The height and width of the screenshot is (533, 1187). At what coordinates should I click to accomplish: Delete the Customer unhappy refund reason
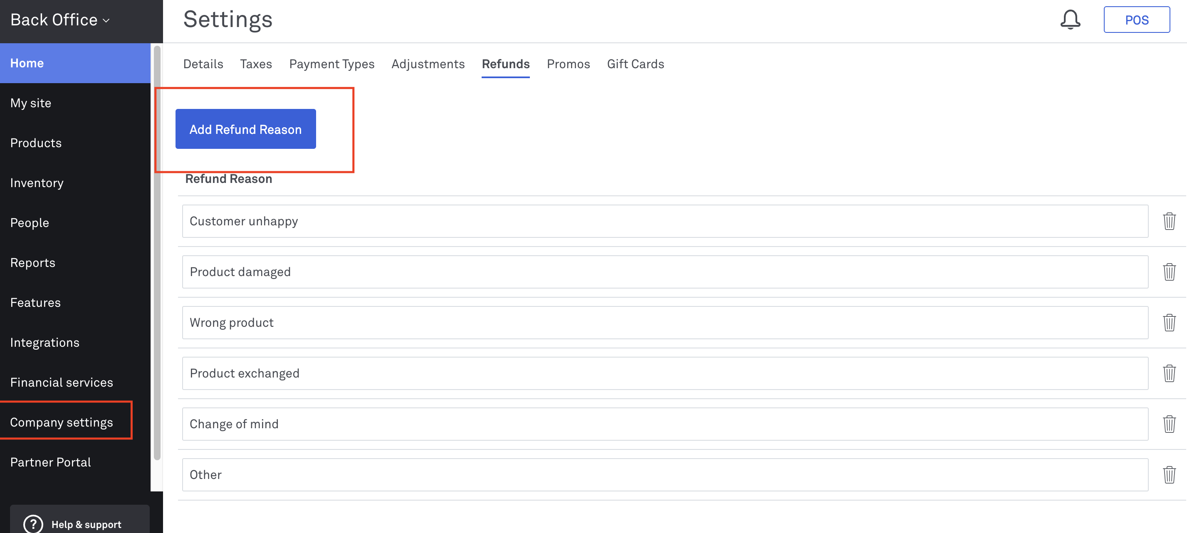(x=1169, y=221)
